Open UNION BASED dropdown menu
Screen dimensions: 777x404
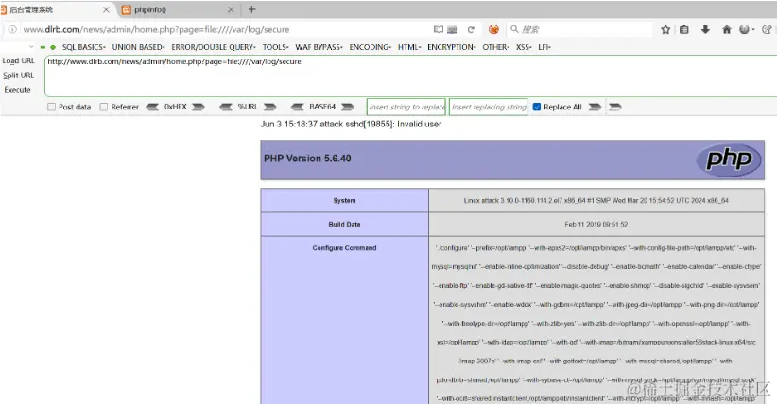pos(138,47)
